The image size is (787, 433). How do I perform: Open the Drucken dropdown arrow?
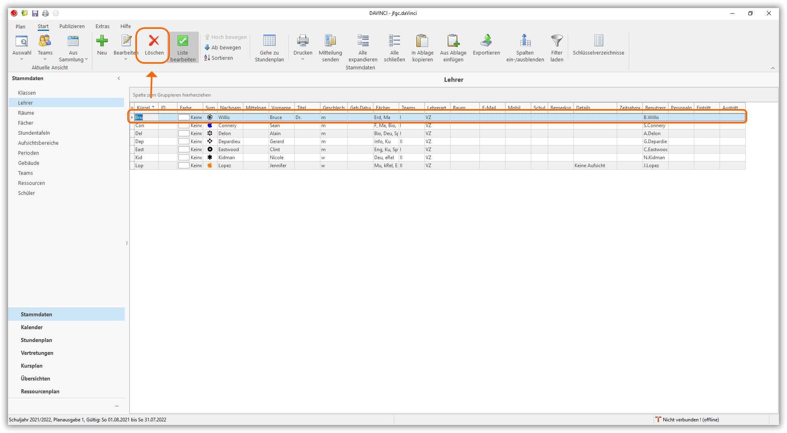tap(303, 59)
